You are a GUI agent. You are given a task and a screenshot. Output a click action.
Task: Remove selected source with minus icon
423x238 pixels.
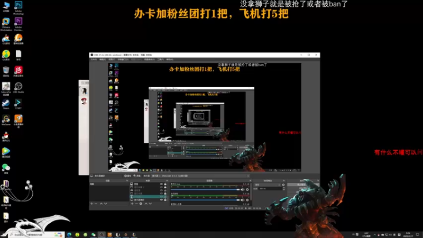point(136,204)
